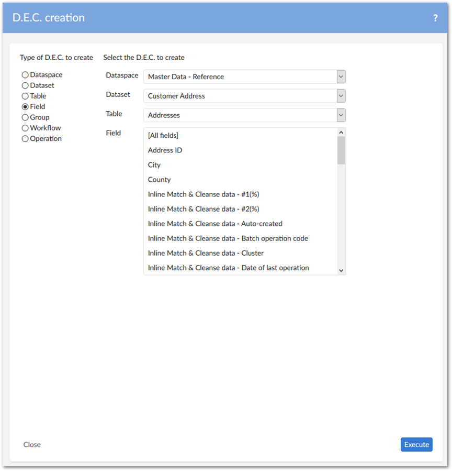This screenshot has width=452, height=471.
Task: Select the Dataspace radio button
Action: point(25,75)
